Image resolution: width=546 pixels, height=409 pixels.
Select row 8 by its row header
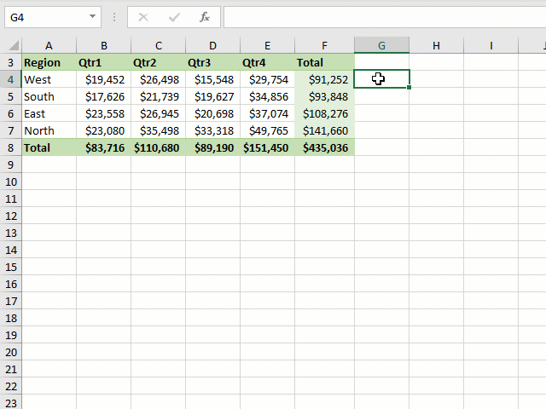click(10, 147)
